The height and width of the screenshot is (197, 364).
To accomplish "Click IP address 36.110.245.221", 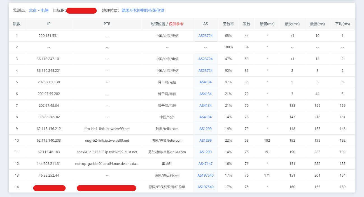I will tap(49, 70).
